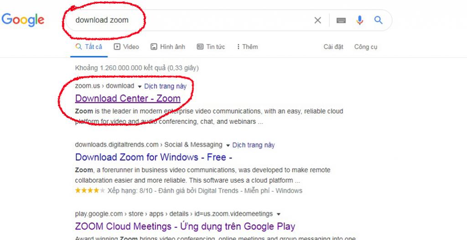Clear the search box with X icon
The width and height of the screenshot is (467, 240).
317,20
